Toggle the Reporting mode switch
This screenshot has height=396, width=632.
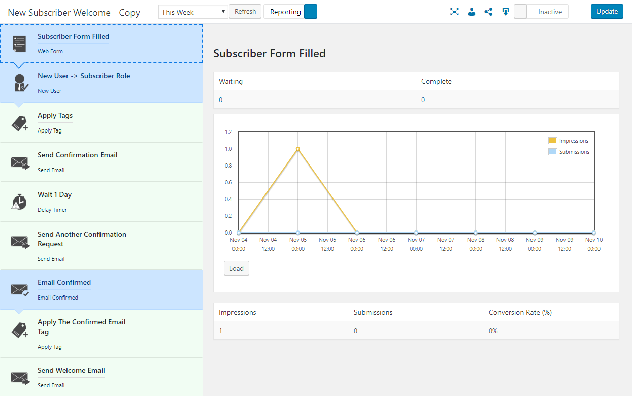(310, 12)
